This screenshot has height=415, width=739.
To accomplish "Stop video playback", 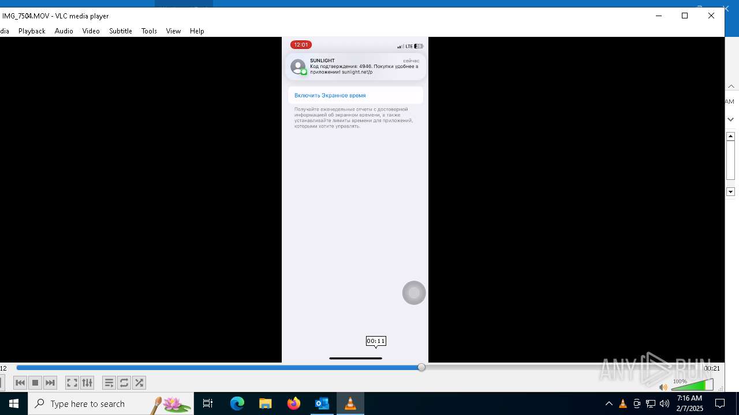I will pos(35,383).
